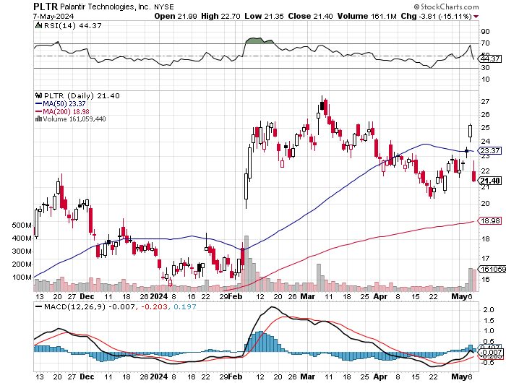This screenshot has height=383, width=506.
Task: Click the 21.40 black price tag on axis
Action: click(489, 181)
